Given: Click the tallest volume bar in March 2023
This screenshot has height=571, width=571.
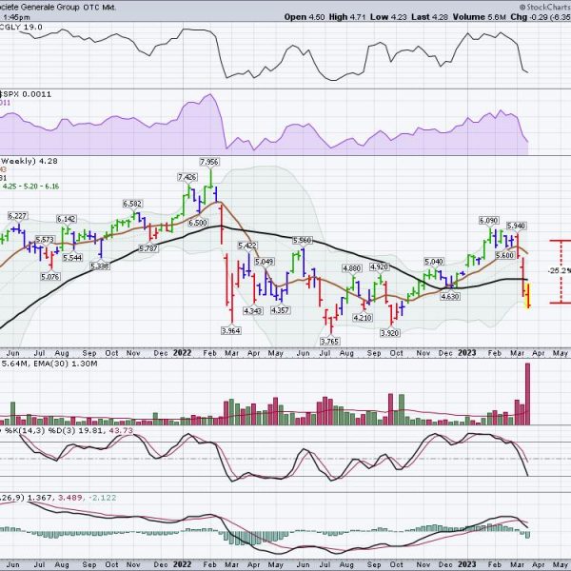Looking at the screenshot, I should coord(527,394).
